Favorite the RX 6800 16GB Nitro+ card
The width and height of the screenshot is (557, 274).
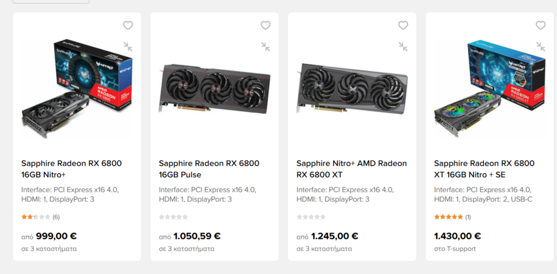click(128, 25)
